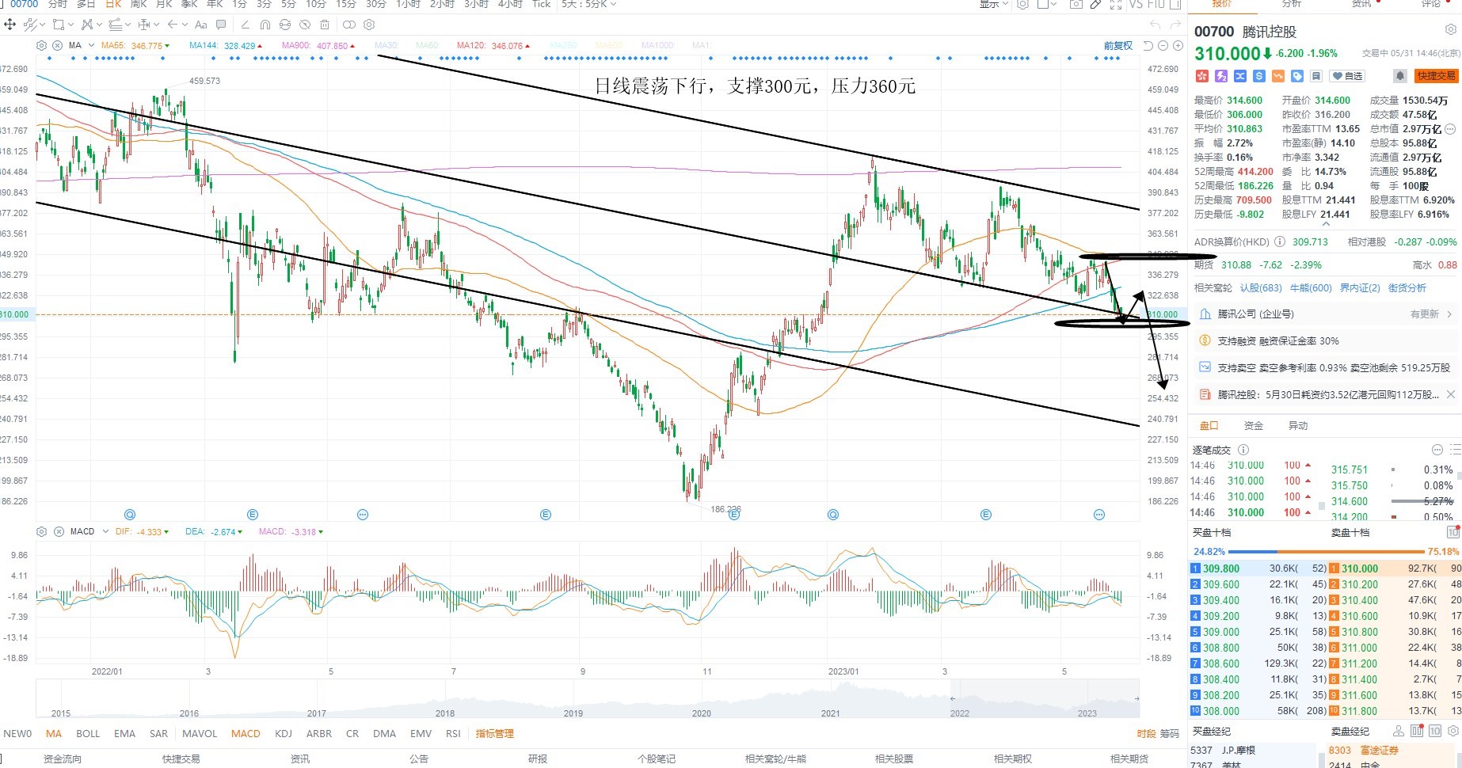Image resolution: width=1462 pixels, height=768 pixels.
Task: Toggle the magnet snap tool
Action: pyautogui.click(x=265, y=25)
